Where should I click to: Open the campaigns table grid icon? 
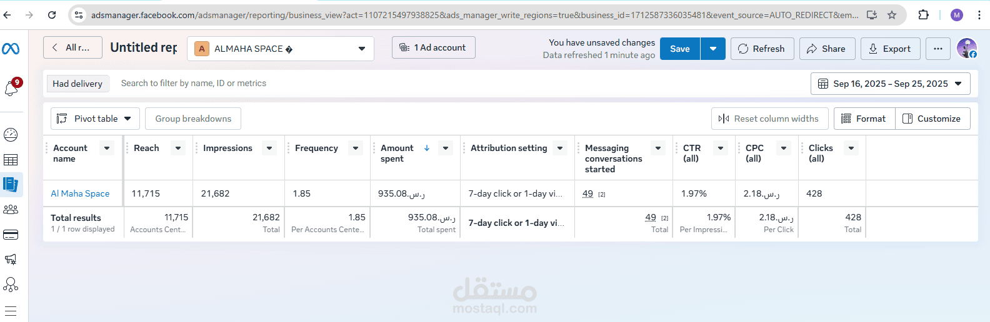point(11,160)
